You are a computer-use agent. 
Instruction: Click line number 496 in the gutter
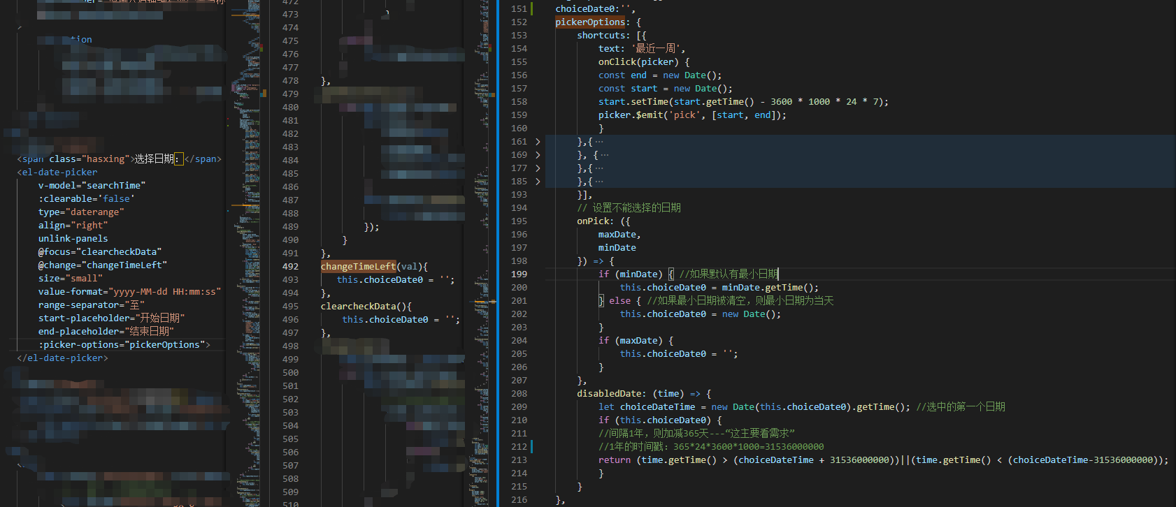(290, 320)
